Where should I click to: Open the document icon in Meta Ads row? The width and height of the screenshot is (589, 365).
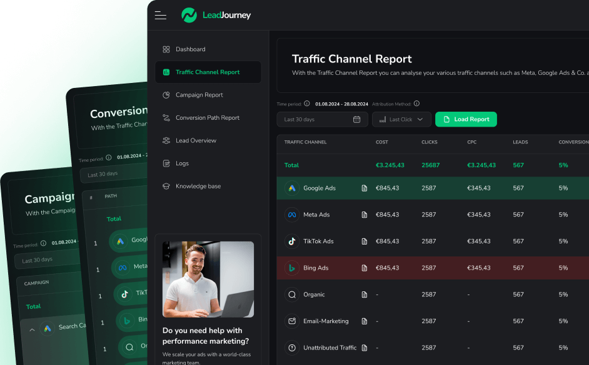[365, 215]
